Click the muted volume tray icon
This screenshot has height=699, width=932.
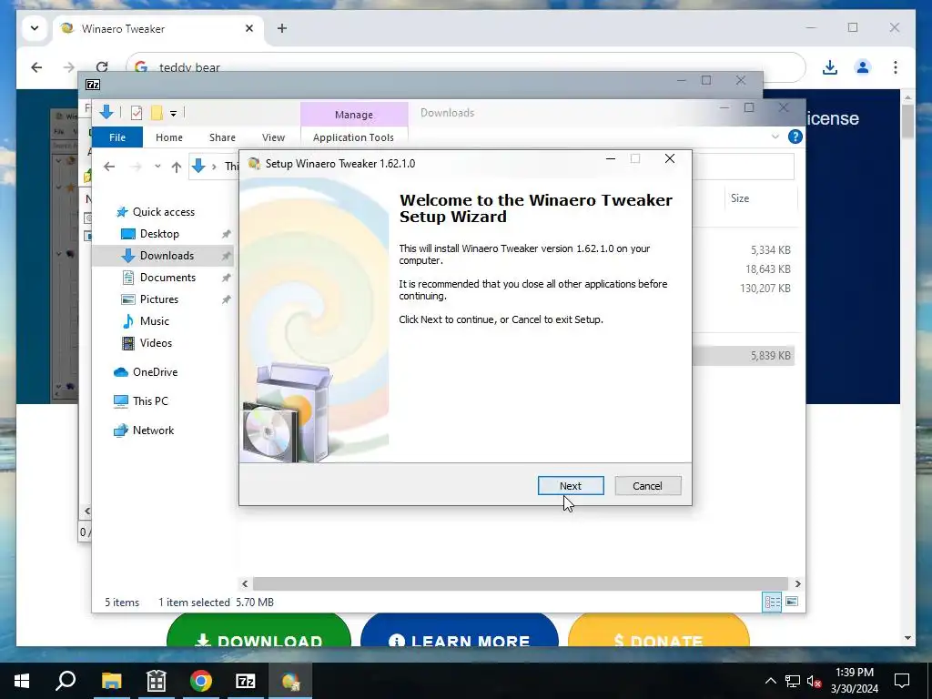tap(814, 681)
